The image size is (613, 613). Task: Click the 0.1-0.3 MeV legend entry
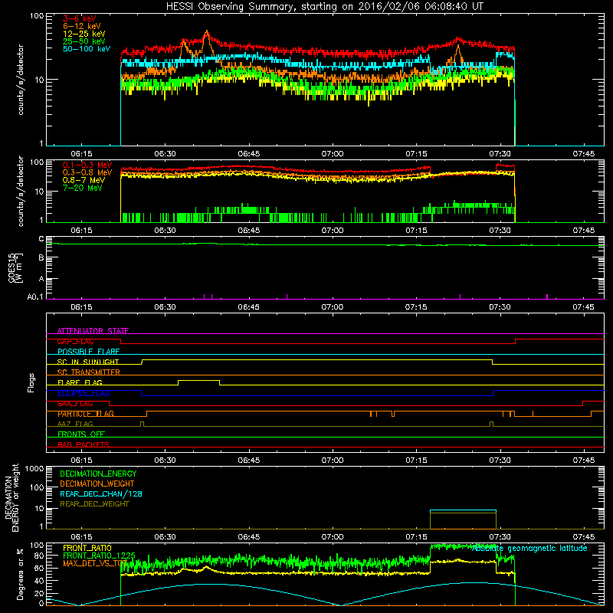click(87, 165)
